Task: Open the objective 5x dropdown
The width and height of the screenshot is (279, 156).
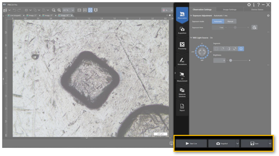Action: pos(172,10)
